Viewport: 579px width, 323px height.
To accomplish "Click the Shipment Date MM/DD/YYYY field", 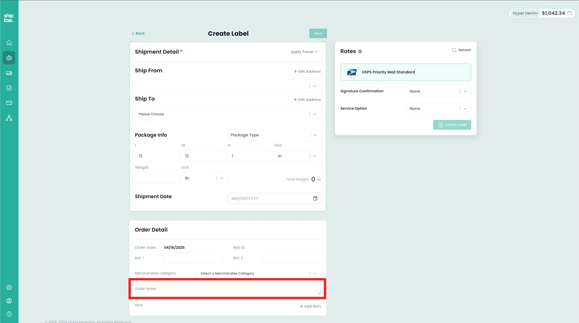I will click(274, 198).
